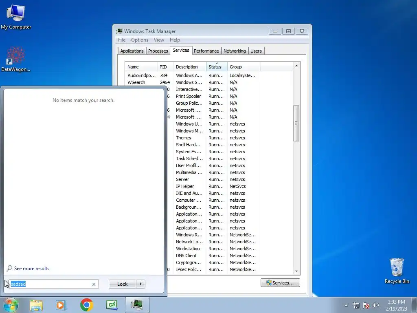Open the Recycle Bin icon

397,271
